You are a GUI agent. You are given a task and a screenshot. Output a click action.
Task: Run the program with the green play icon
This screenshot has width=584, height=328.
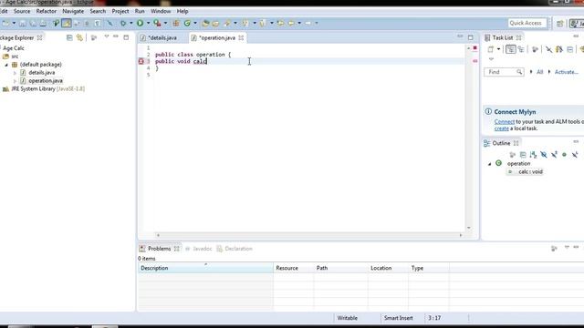[x=140, y=23]
